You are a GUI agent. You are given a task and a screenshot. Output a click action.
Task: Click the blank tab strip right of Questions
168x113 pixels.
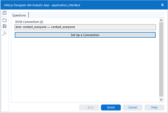pyautogui.click(x=94, y=15)
